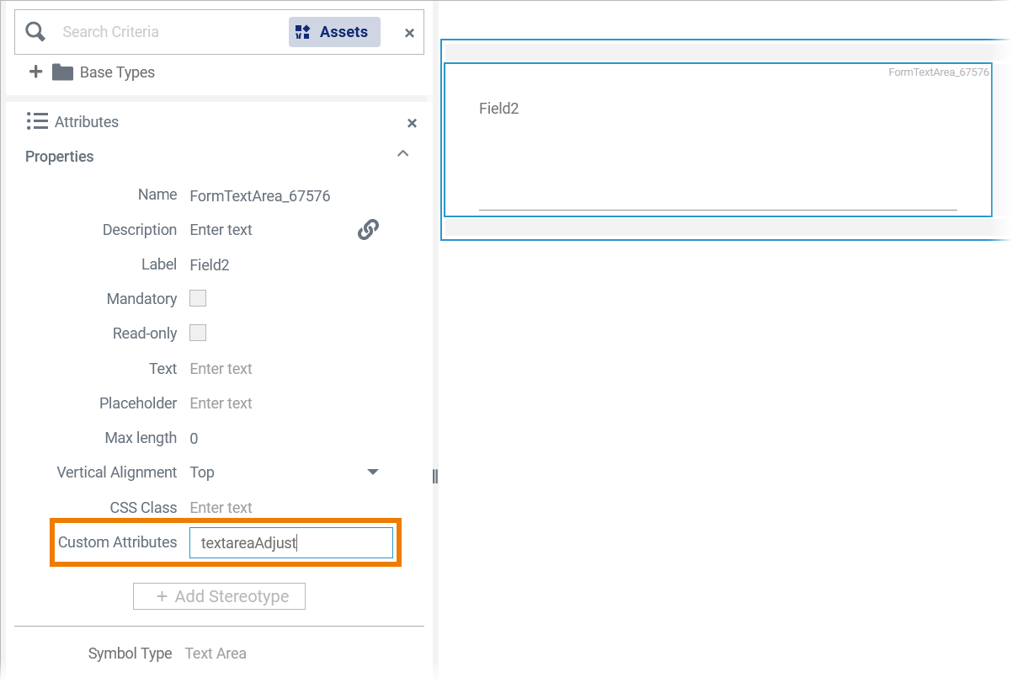Open the Vertical Alignment dropdown
The image size is (1012, 683).
(373, 472)
